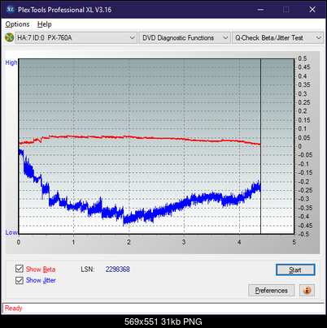Click the LSN value 2298368
This screenshot has height=328, width=327.
(x=118, y=270)
